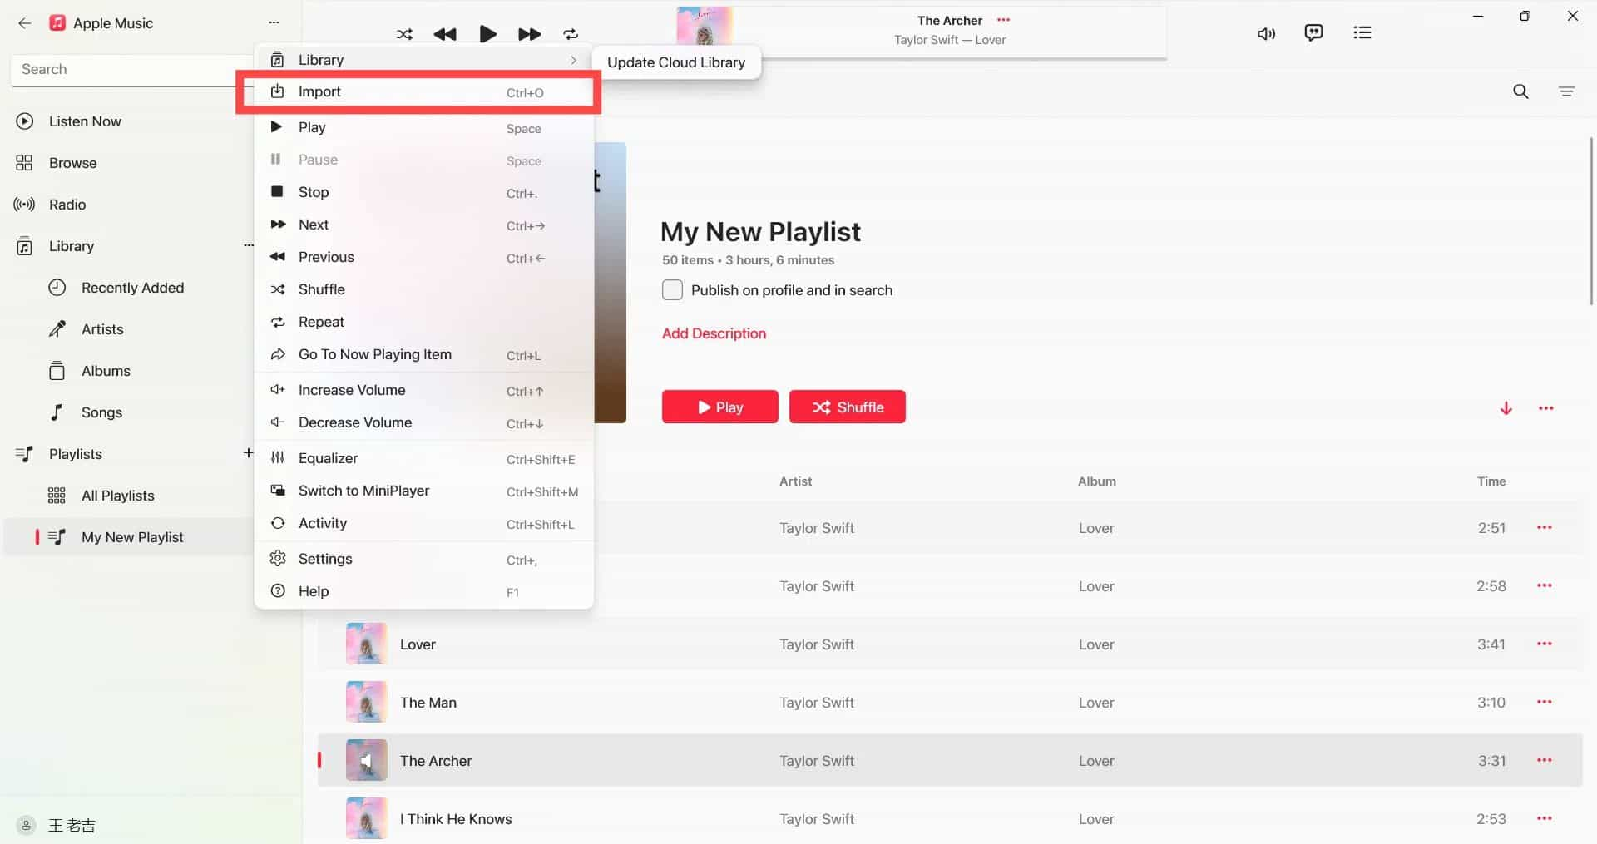Open the volume control speaker icon
This screenshot has height=844, width=1597.
[1266, 33]
